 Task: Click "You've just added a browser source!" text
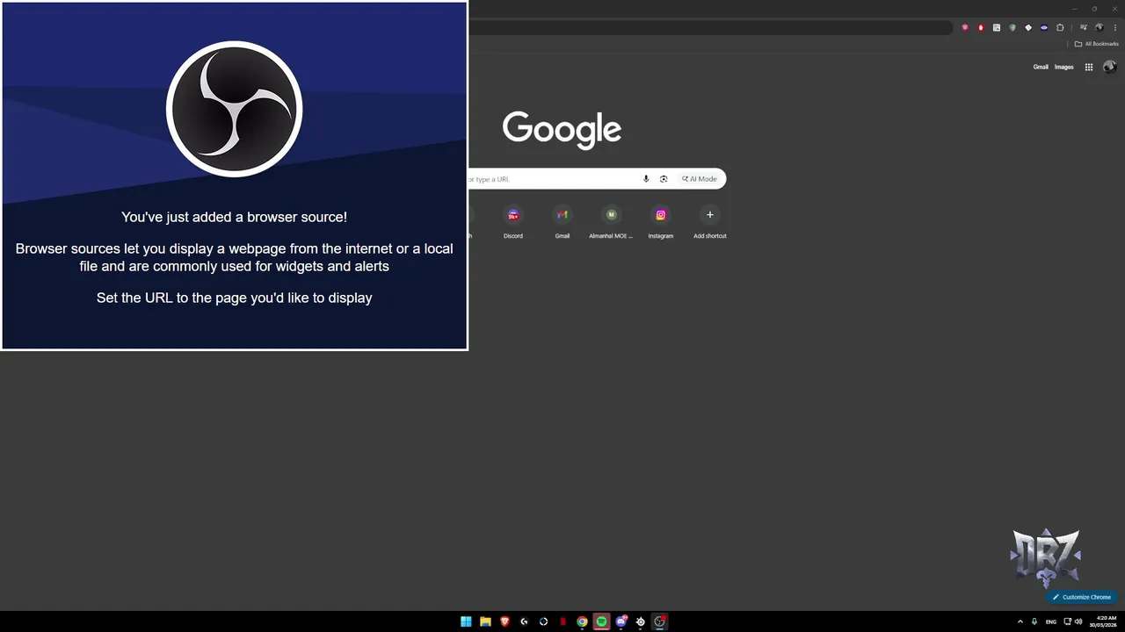click(234, 217)
